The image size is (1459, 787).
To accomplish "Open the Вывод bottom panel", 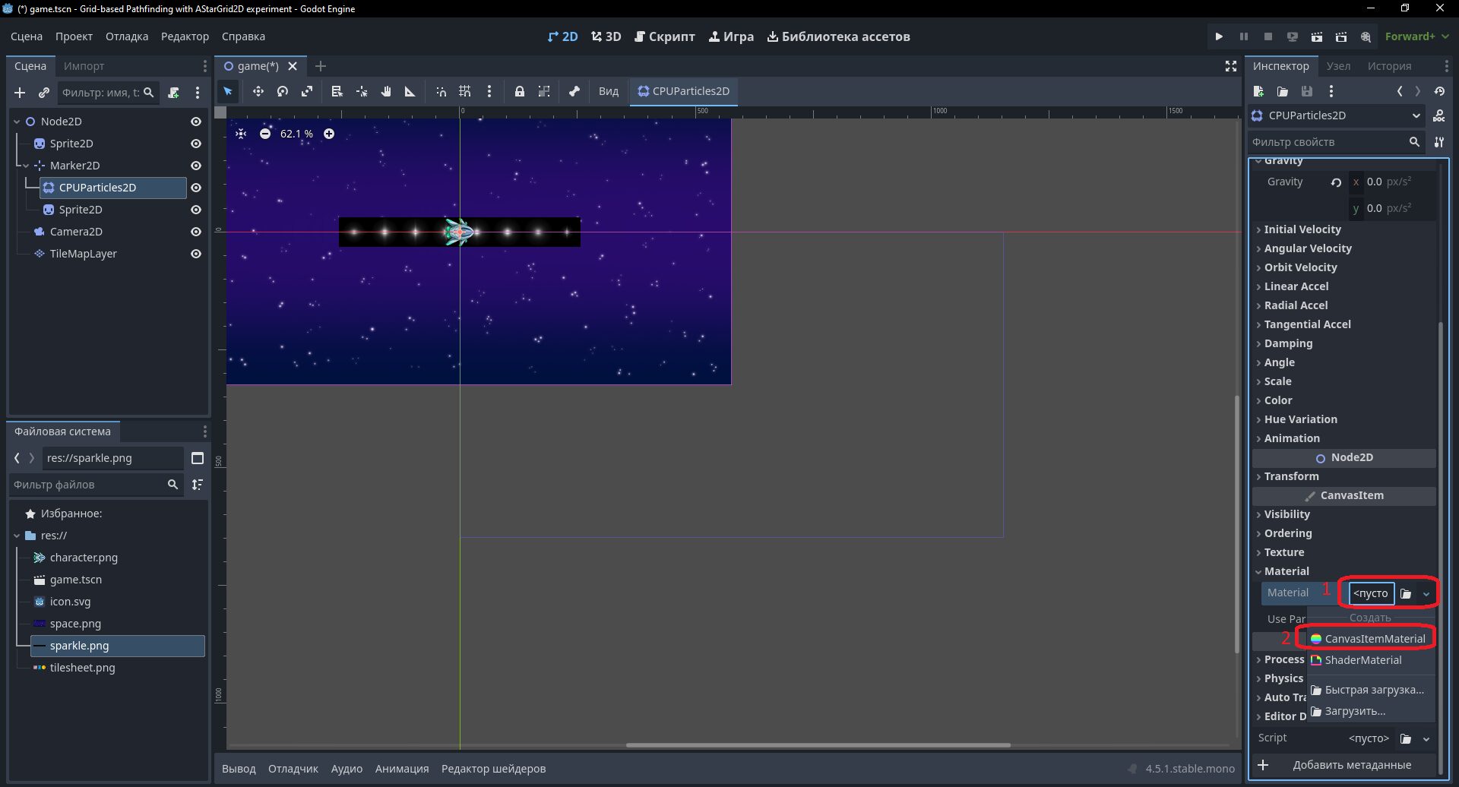I will coord(239,769).
